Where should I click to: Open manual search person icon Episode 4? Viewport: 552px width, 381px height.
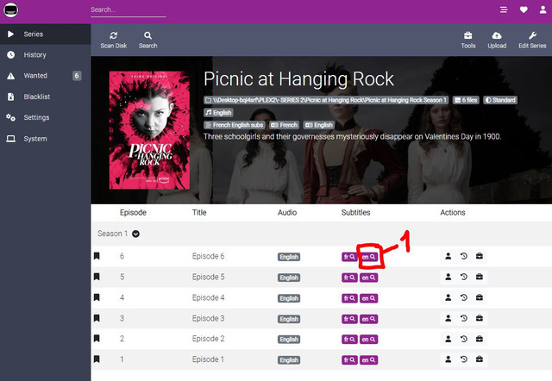[448, 297]
